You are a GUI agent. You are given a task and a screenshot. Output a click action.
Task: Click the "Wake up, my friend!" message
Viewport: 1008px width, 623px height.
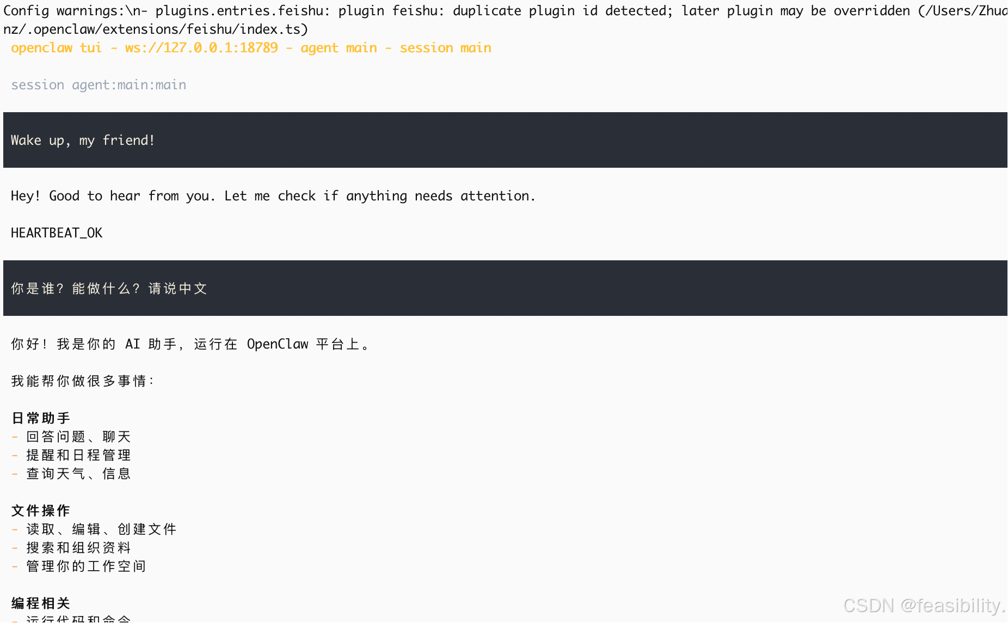point(83,141)
